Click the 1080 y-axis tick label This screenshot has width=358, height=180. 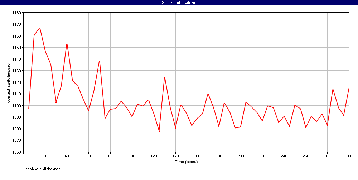pos(17,129)
